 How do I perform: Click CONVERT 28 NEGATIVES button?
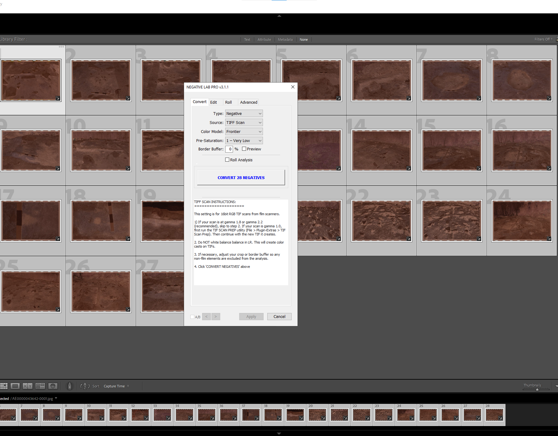click(x=241, y=178)
